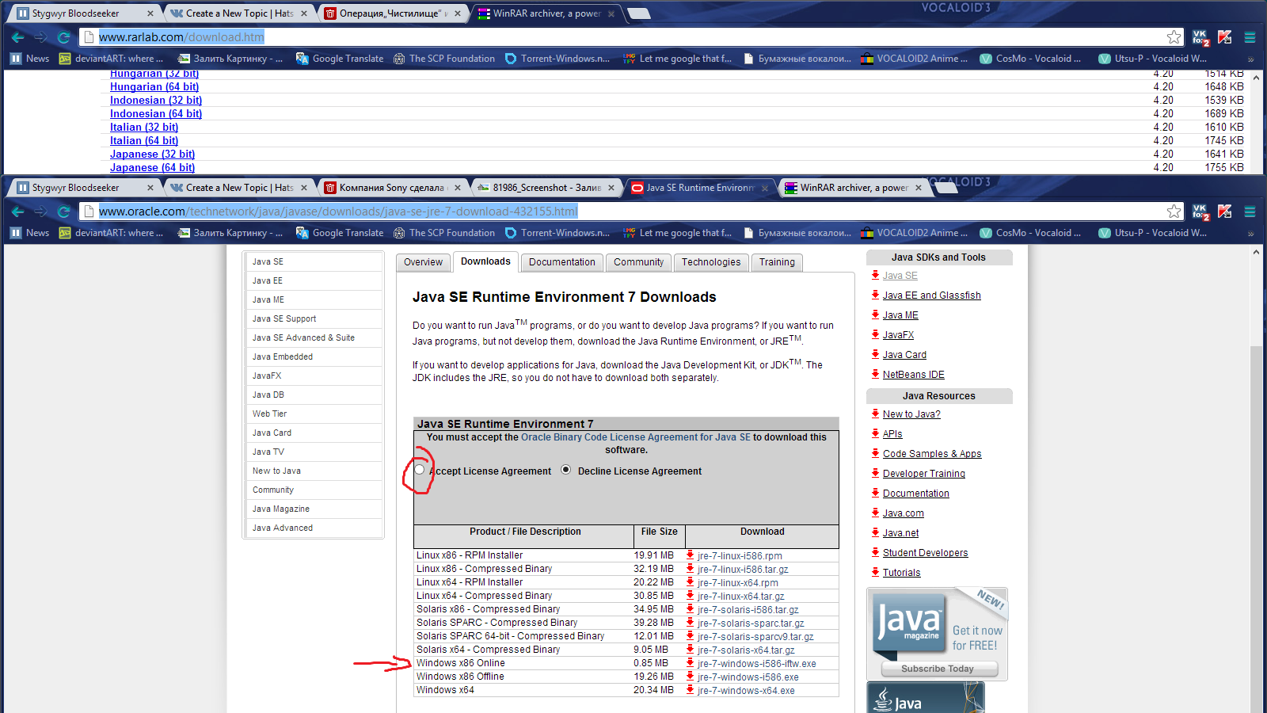Close the Операция Чистилище tab in rarlab window

coord(458,13)
